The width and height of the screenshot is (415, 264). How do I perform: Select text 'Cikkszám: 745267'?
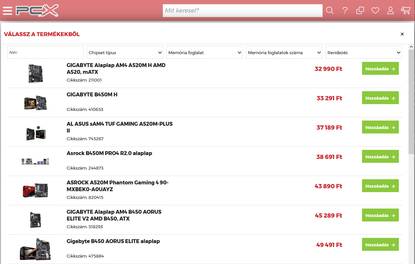coord(85,139)
